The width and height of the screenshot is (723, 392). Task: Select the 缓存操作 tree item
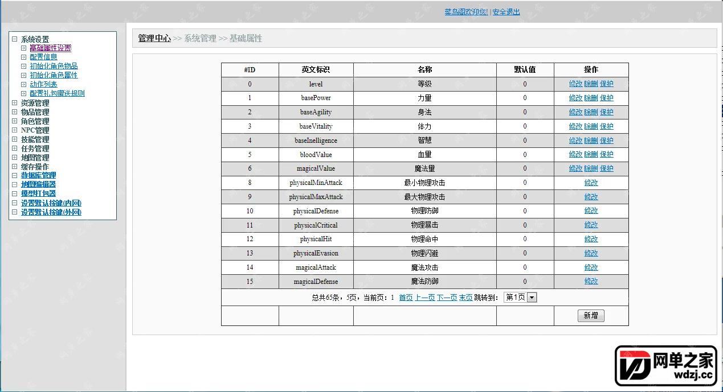[x=35, y=167]
